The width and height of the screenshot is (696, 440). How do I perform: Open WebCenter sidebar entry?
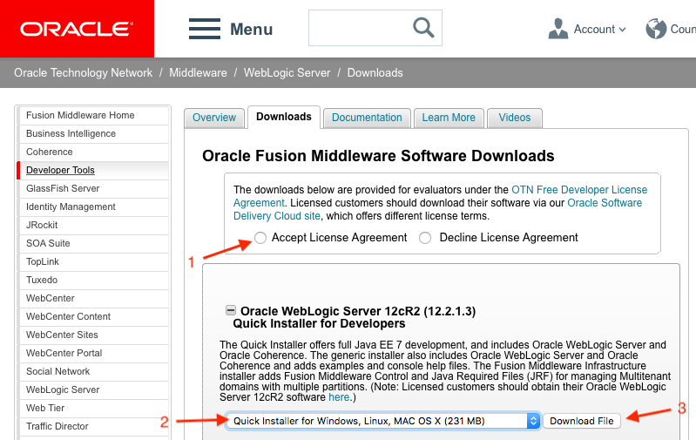94,298
